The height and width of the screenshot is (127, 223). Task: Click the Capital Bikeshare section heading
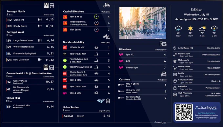point(74,11)
